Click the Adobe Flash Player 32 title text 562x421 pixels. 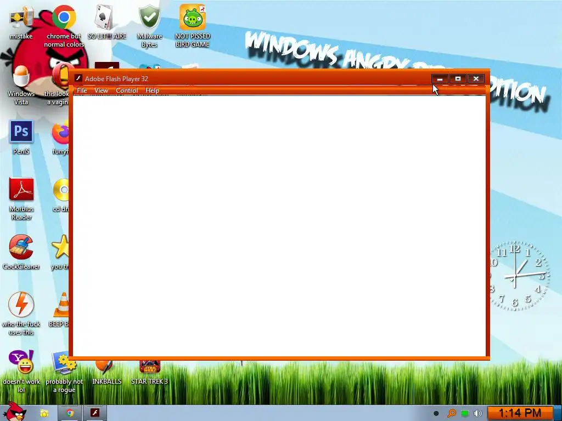116,79
